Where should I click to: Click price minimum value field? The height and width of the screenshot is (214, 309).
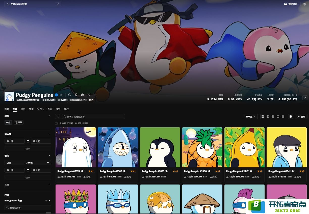click(x=15, y=170)
